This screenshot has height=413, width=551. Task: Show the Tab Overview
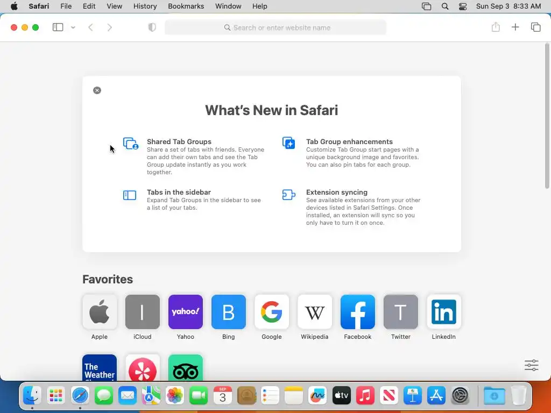[535, 27]
